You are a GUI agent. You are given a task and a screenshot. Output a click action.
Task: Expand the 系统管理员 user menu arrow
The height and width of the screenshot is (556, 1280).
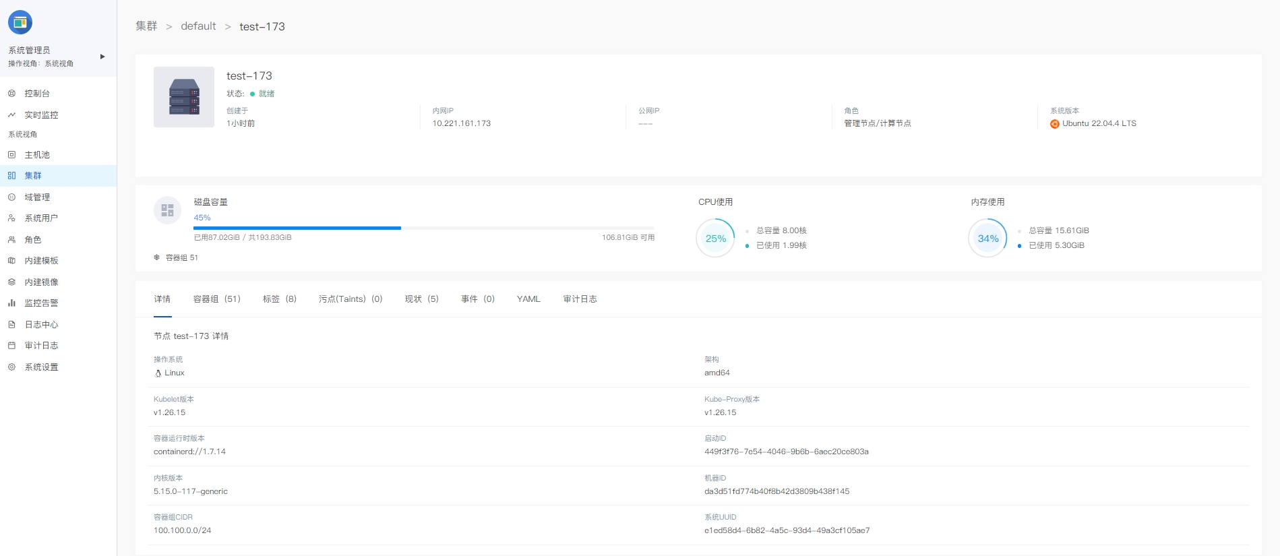pos(102,57)
